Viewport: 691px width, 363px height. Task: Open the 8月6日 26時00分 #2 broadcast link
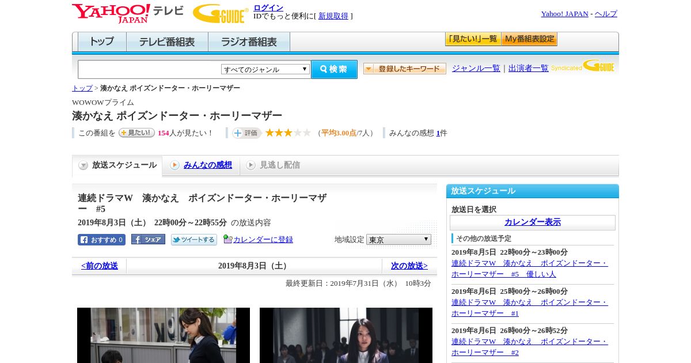530,347
